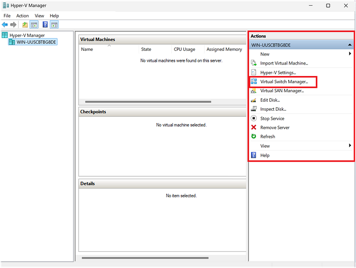356x268 pixels.
Task: Toggle the Show/Hide Action Pane toolbar icon
Action: pos(54,25)
